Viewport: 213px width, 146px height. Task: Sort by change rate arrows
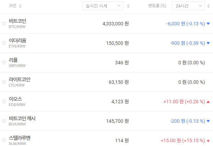click(209, 6)
